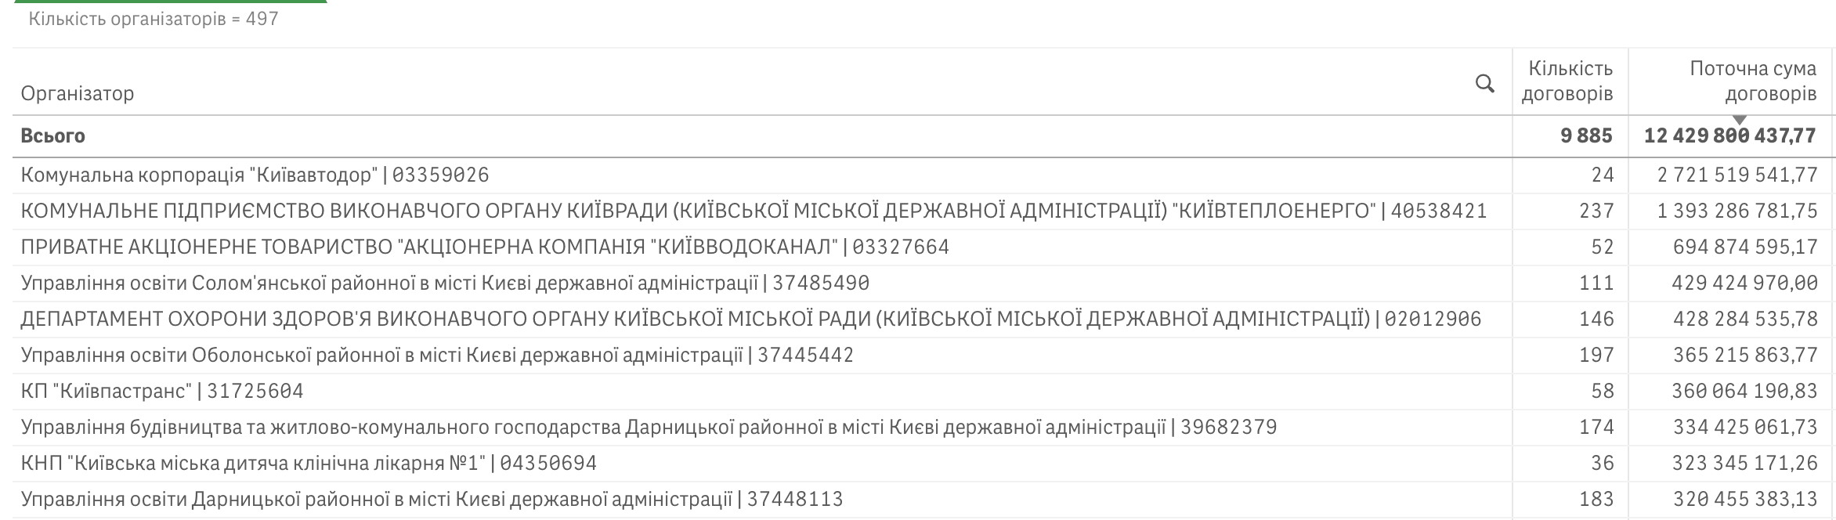Click the total contract count 9 885

click(x=1586, y=135)
